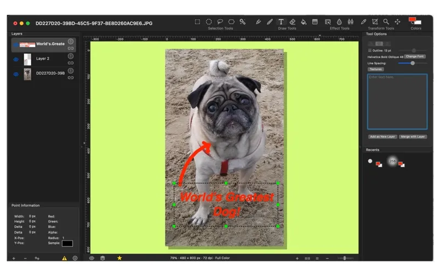Viewport: 439px width, 274px height.
Task: Pick the Eraser tool
Action: (x=292, y=22)
